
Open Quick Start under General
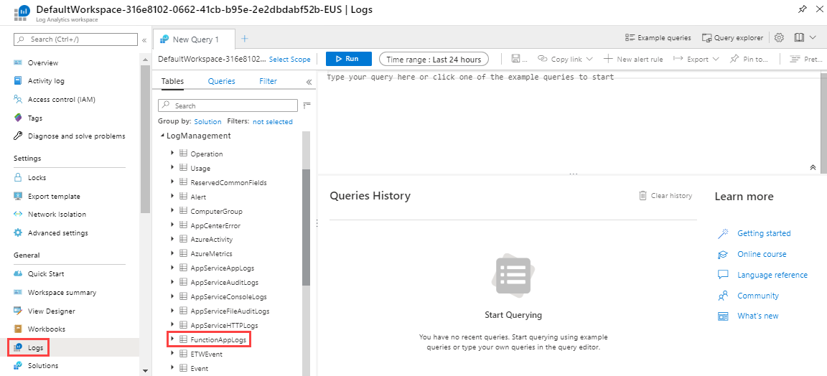46,273
